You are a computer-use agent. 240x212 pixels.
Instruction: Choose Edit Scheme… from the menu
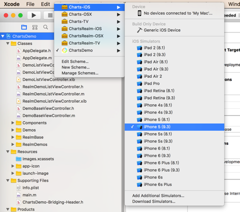75,61
